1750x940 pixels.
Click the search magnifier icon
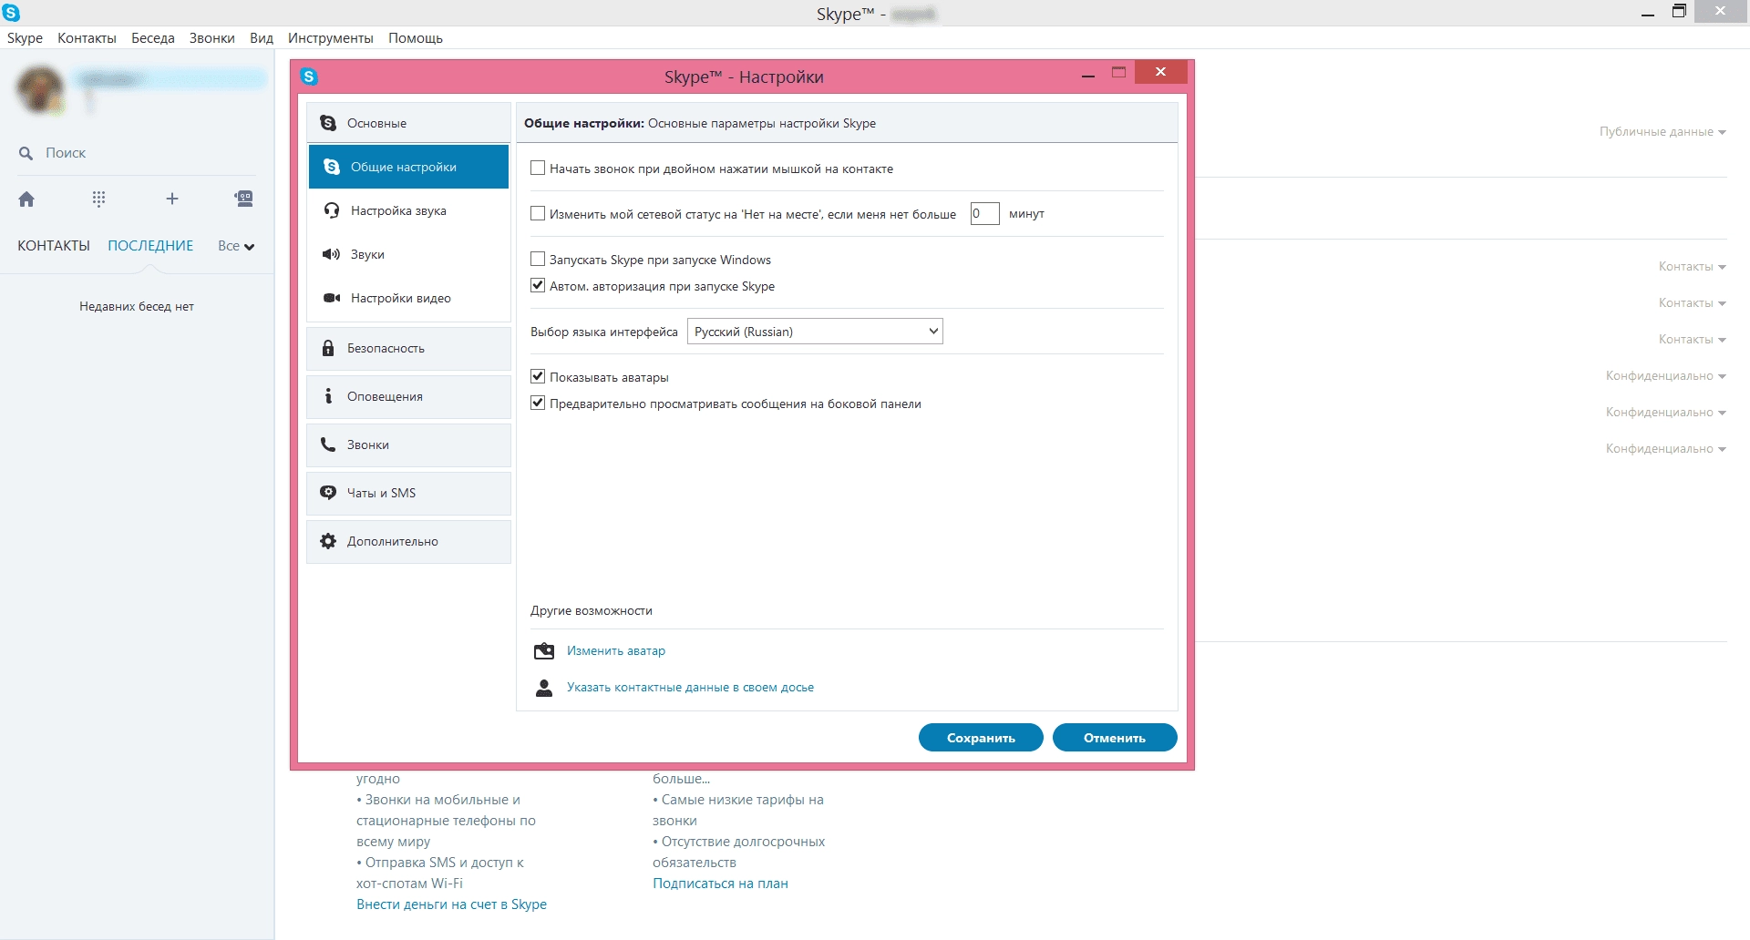point(26,153)
